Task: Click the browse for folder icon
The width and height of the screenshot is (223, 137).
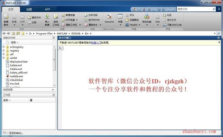Action: (x=18, y=33)
